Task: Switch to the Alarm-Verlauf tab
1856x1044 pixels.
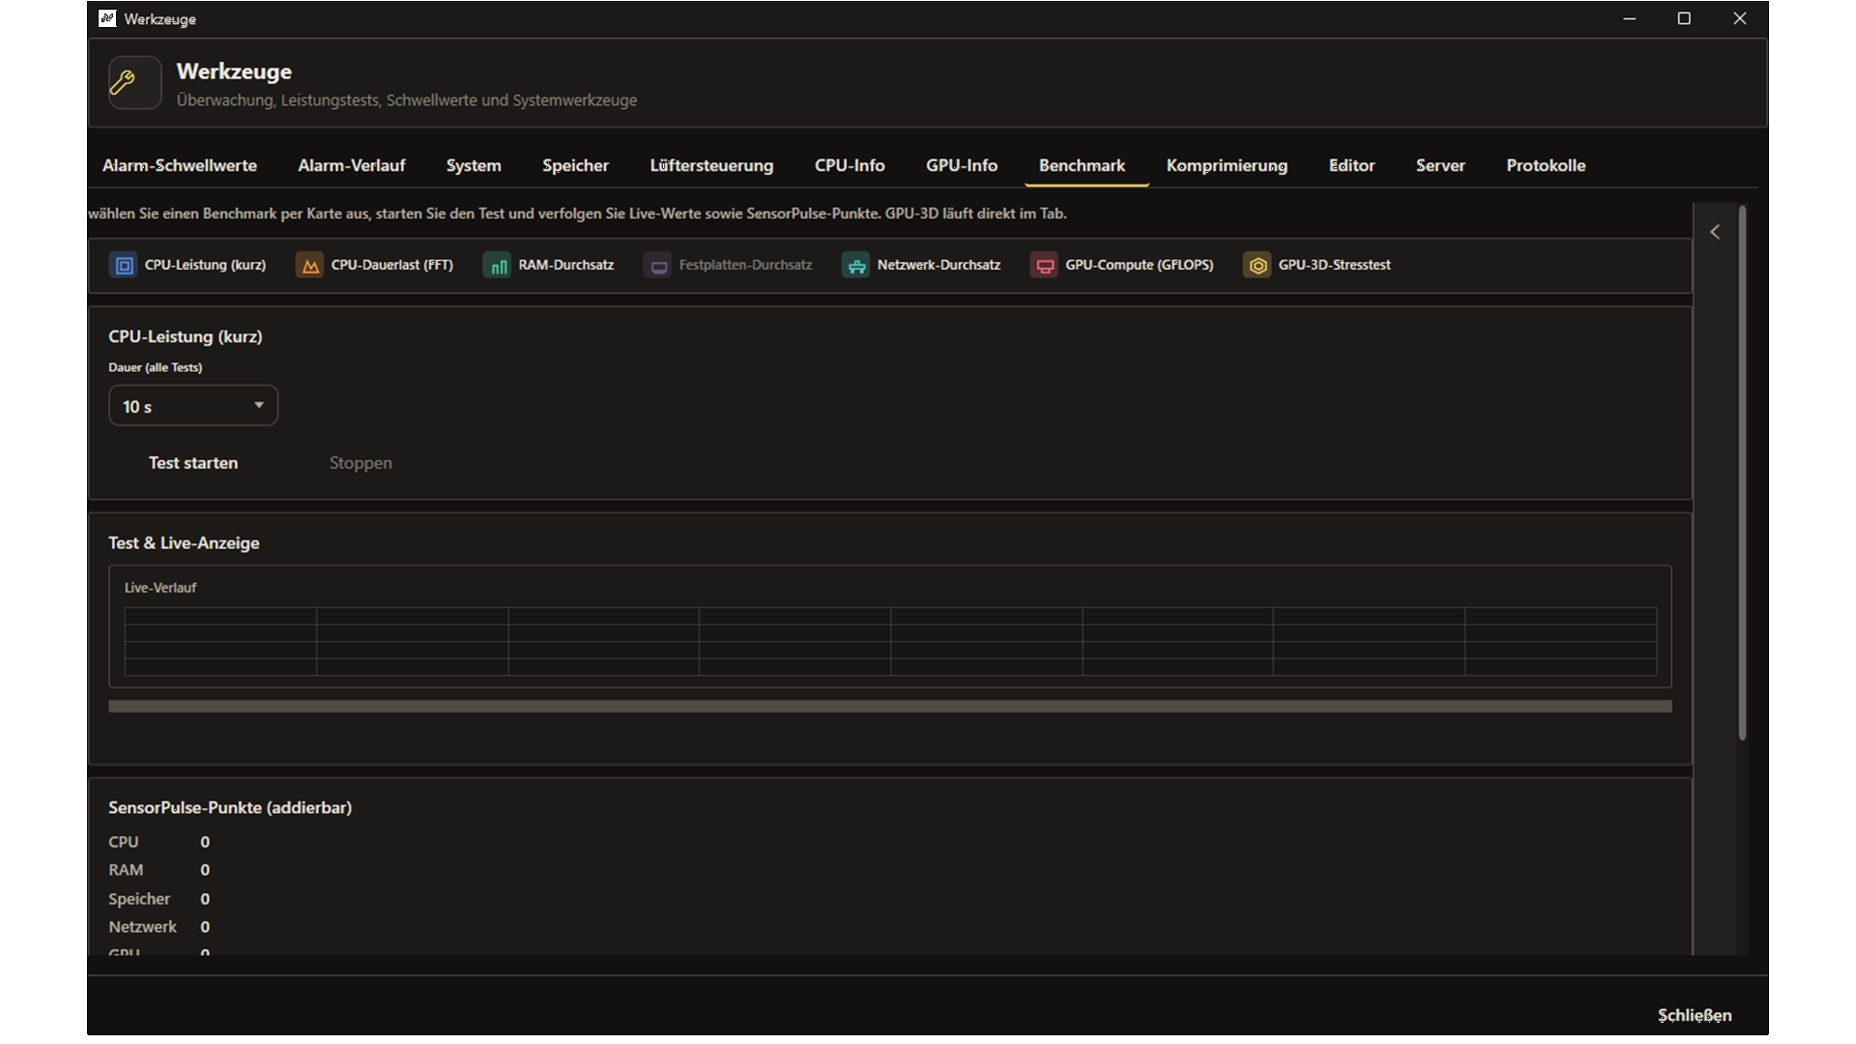Action: (352, 165)
